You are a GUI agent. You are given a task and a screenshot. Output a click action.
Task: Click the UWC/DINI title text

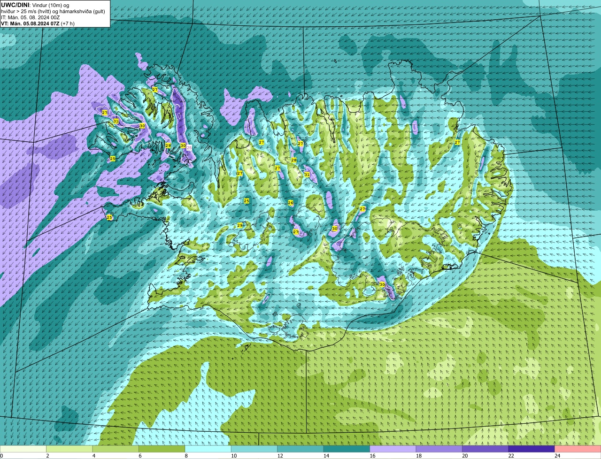(15, 5)
